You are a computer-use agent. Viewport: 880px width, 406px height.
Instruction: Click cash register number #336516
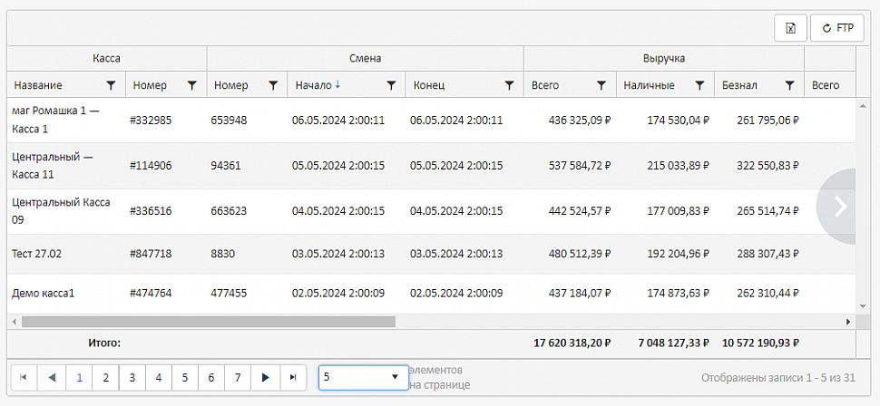tap(151, 211)
